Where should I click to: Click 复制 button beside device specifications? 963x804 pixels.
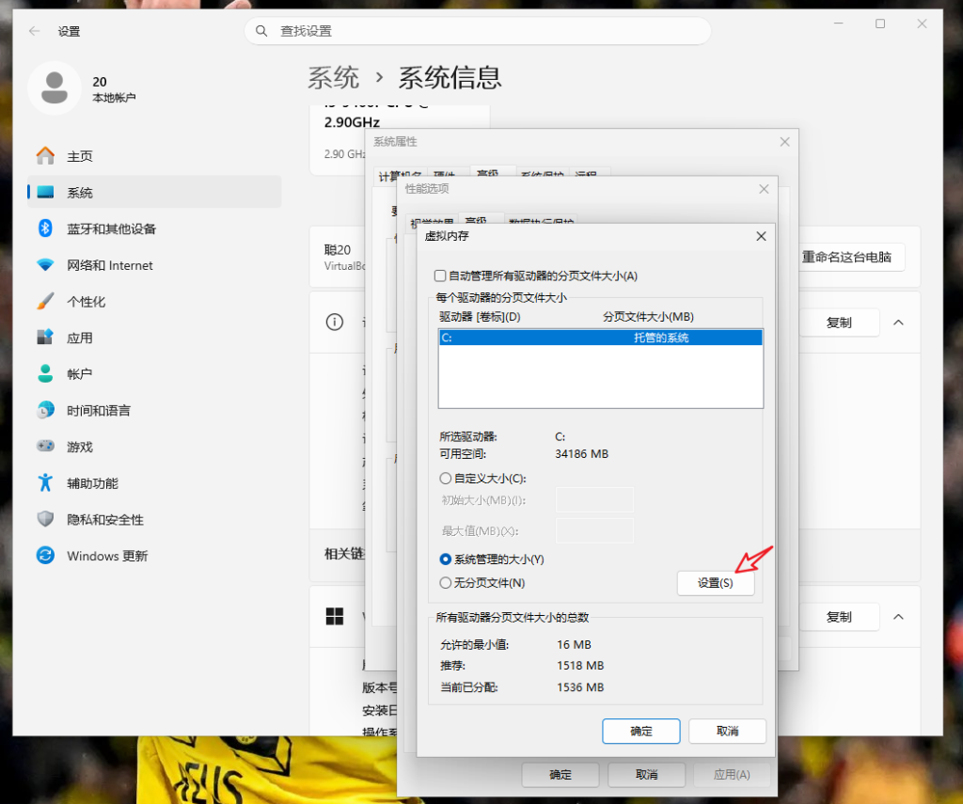click(x=839, y=323)
